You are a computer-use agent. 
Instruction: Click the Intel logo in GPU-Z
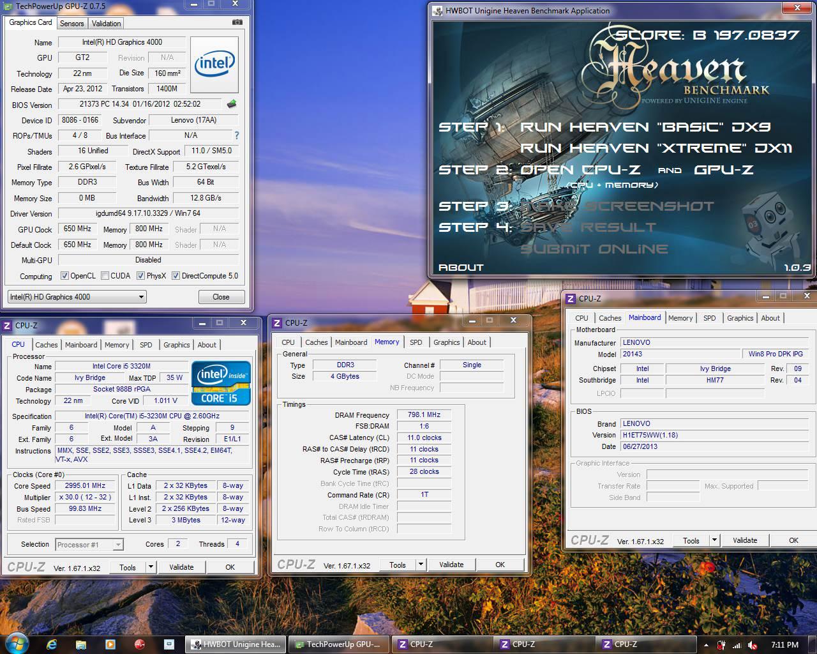214,65
